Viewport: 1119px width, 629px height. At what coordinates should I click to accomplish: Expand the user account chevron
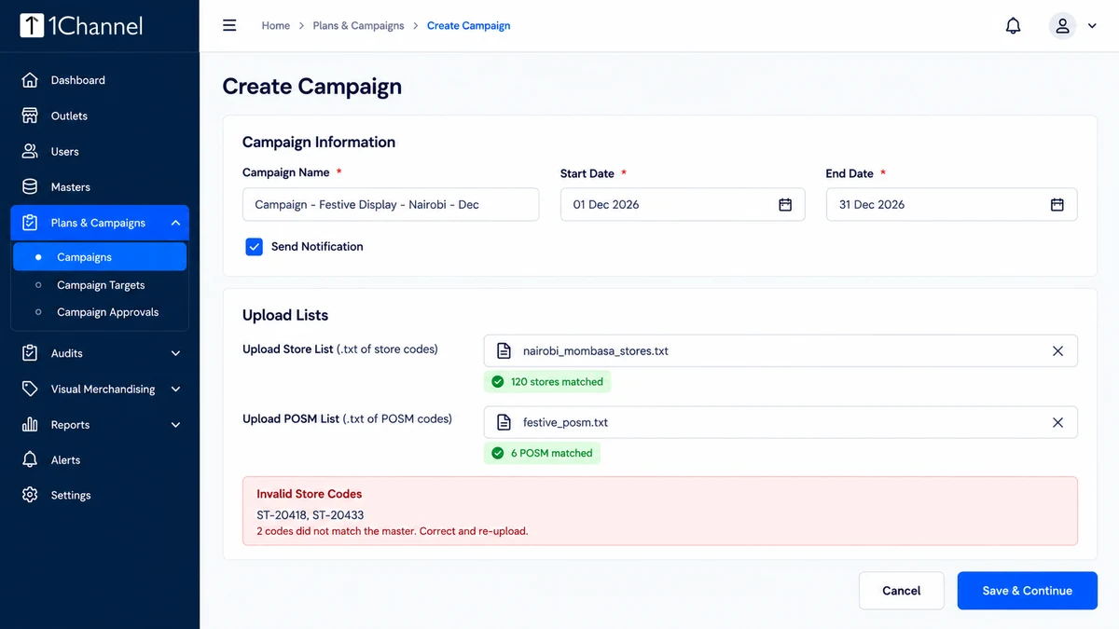[x=1092, y=26]
